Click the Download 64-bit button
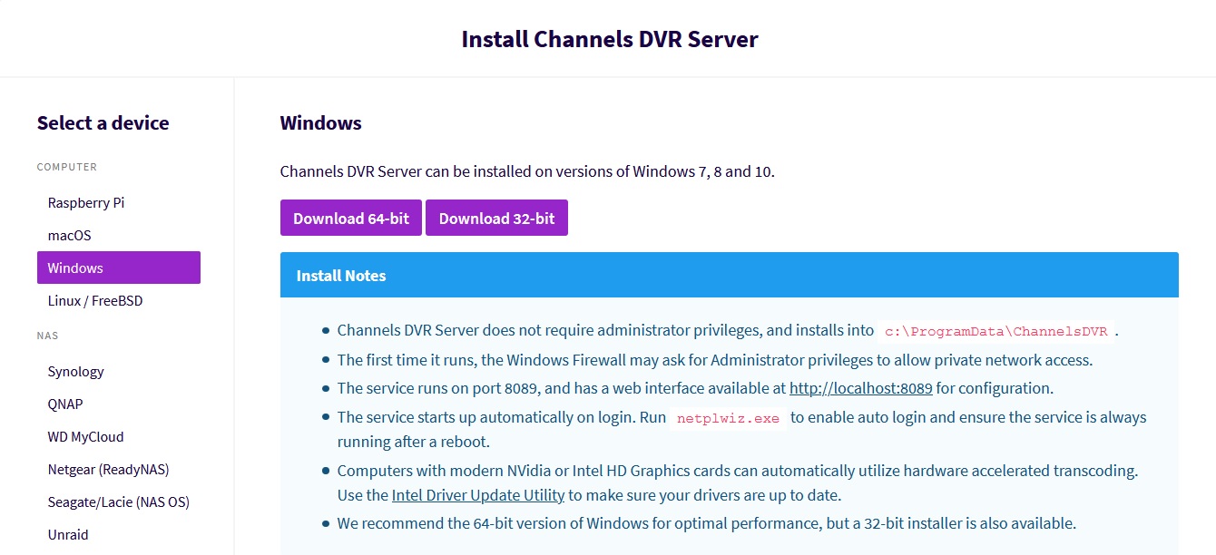The height and width of the screenshot is (555, 1216). point(351,219)
